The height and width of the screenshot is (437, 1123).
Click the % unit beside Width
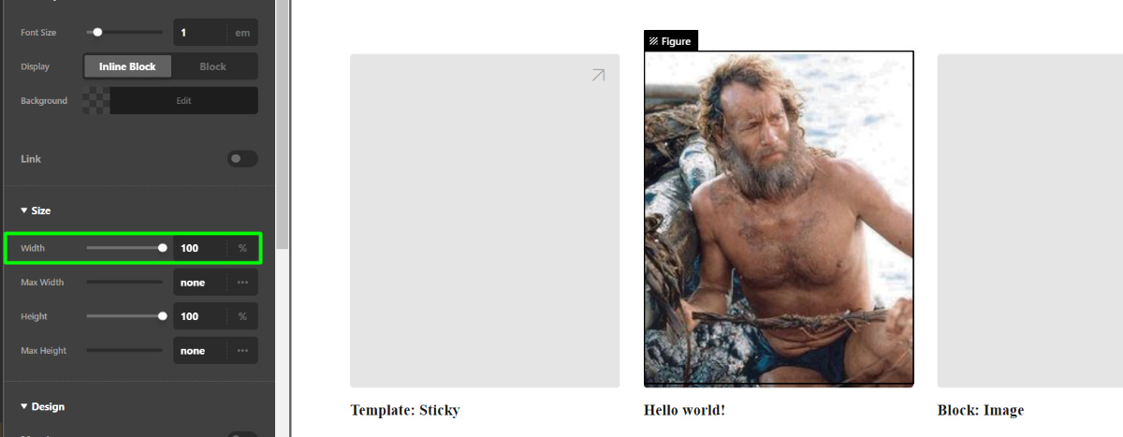tap(242, 248)
